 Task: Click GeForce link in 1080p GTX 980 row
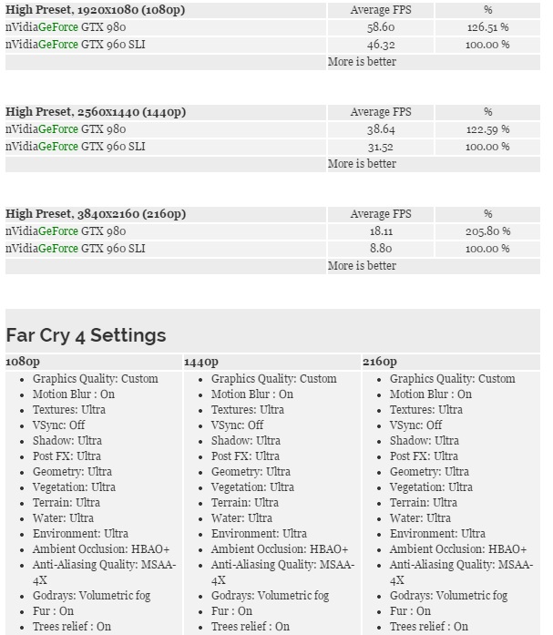pos(58,27)
